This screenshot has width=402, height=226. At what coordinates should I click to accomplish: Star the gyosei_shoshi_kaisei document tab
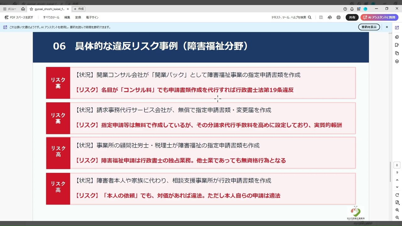tap(31, 9)
